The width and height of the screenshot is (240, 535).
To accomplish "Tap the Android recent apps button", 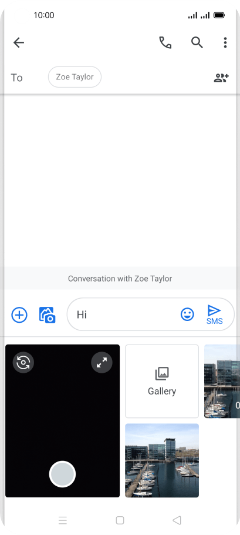I will click(63, 520).
